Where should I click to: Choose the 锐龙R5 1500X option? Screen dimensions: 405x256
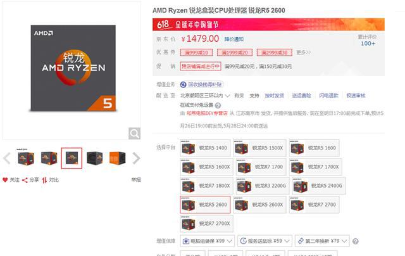click(259, 148)
